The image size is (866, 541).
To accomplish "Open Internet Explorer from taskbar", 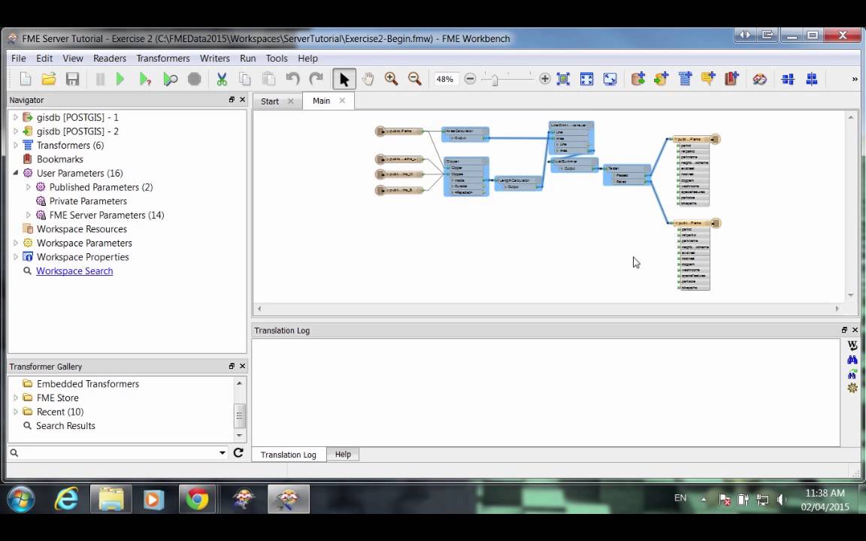I will coord(66,499).
